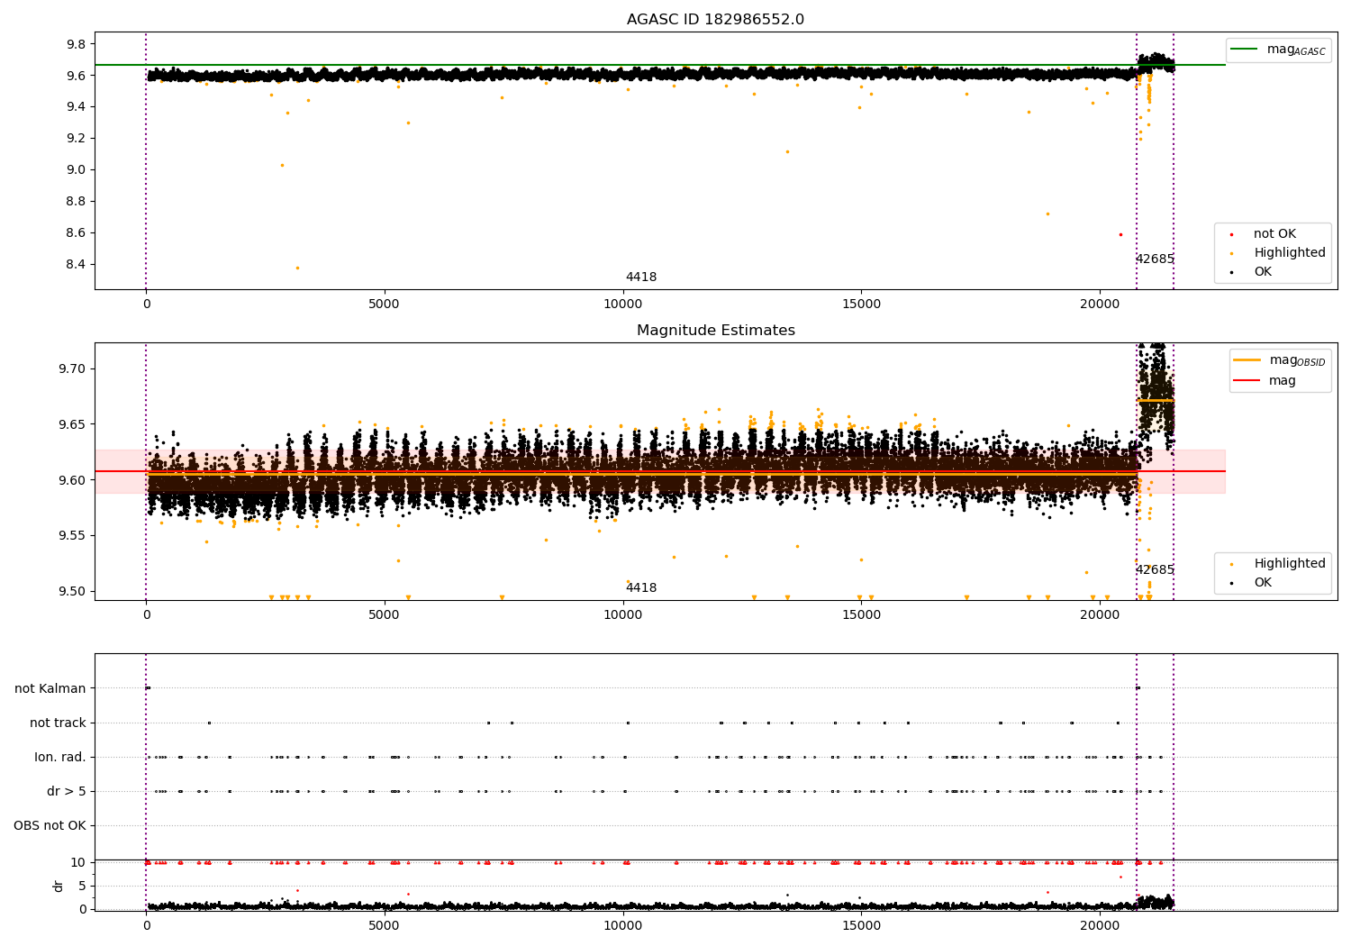Click the 10000 x-axis tick in middle plot
Screen dimensions: 1351x946
pyautogui.click(x=623, y=615)
